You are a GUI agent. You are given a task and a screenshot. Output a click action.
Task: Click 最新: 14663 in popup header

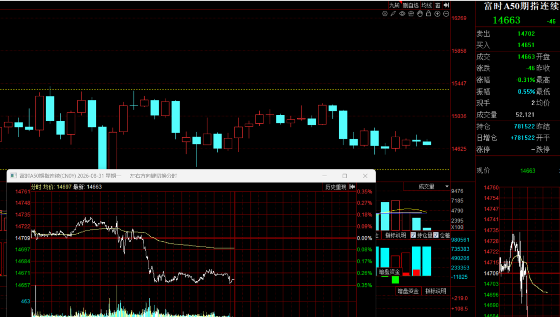(88, 187)
